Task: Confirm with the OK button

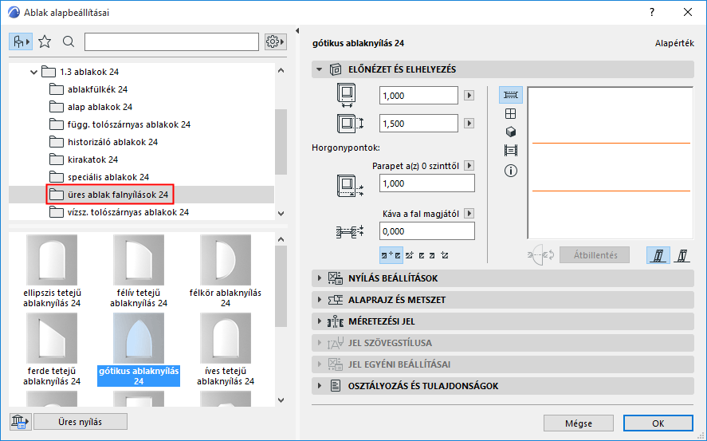Action: (x=658, y=423)
